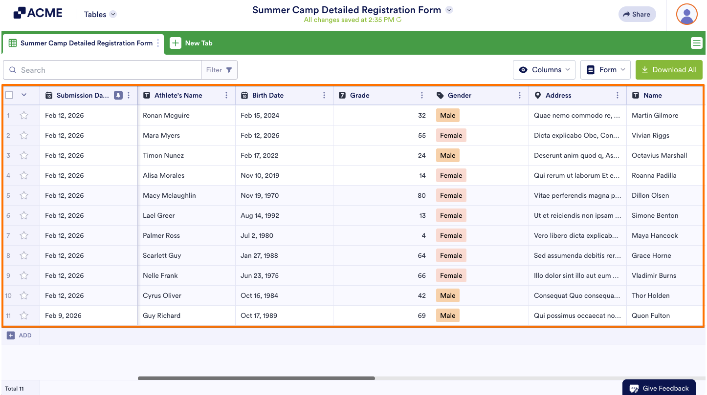This screenshot has width=707, height=395.
Task: Click the Share button
Action: (637, 14)
